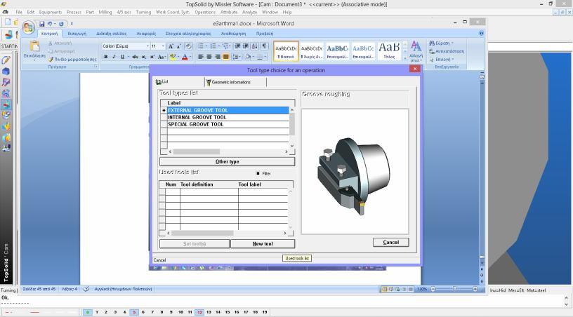Screen dimensions: 573x317
Task: Show paragraph marks (pilcrow)
Action: (265, 46)
